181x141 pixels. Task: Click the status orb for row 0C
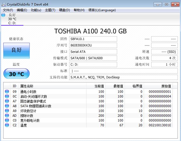(7, 96)
